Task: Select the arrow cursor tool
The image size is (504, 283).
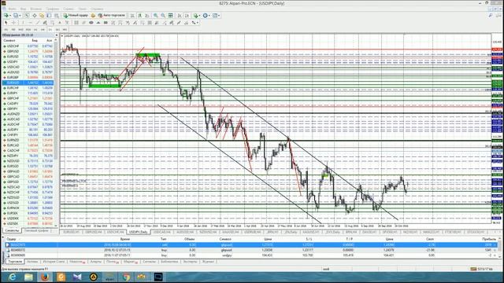Action: 6,23
